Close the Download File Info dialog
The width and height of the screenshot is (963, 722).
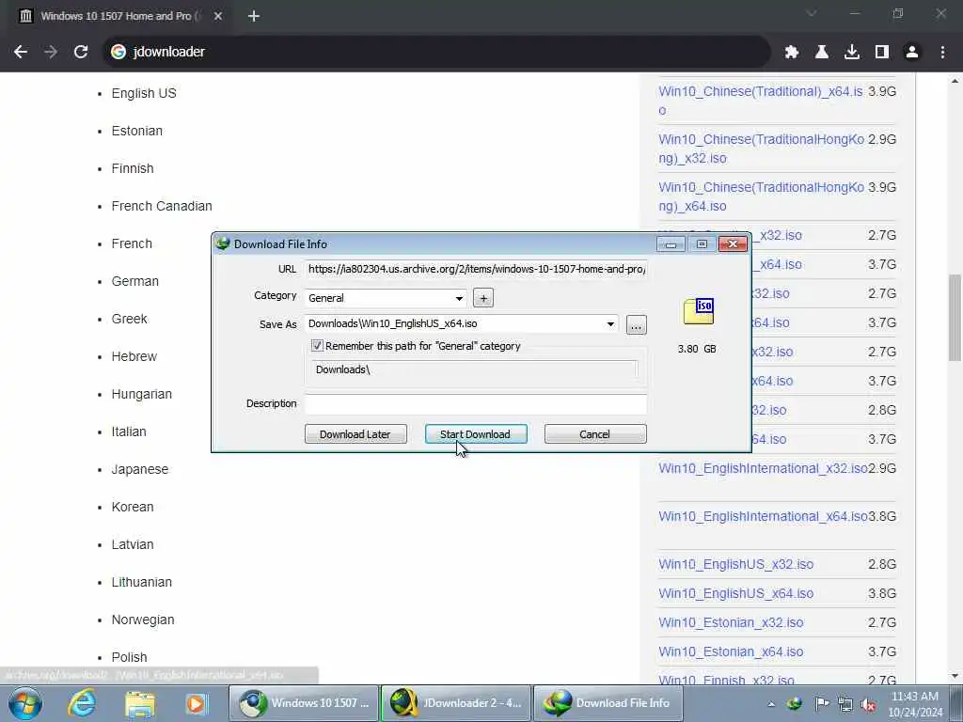coord(733,244)
